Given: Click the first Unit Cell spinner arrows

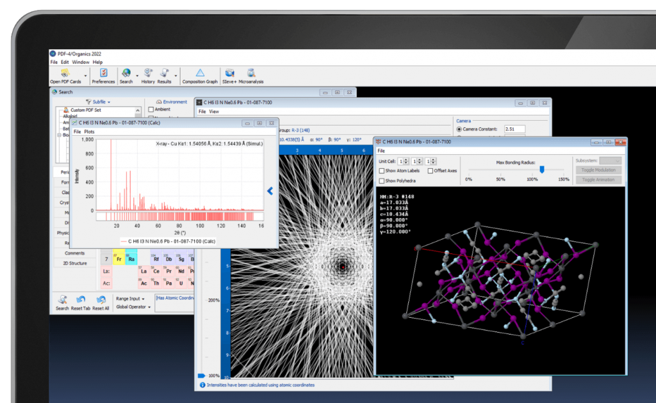Looking at the screenshot, I should 406,161.
